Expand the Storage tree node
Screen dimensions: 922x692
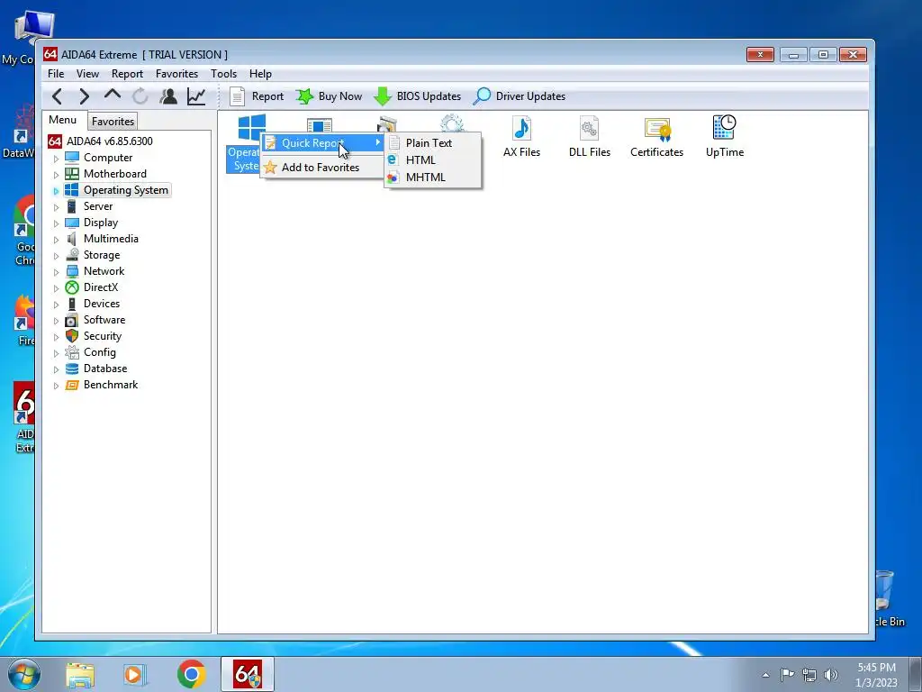[x=57, y=255]
